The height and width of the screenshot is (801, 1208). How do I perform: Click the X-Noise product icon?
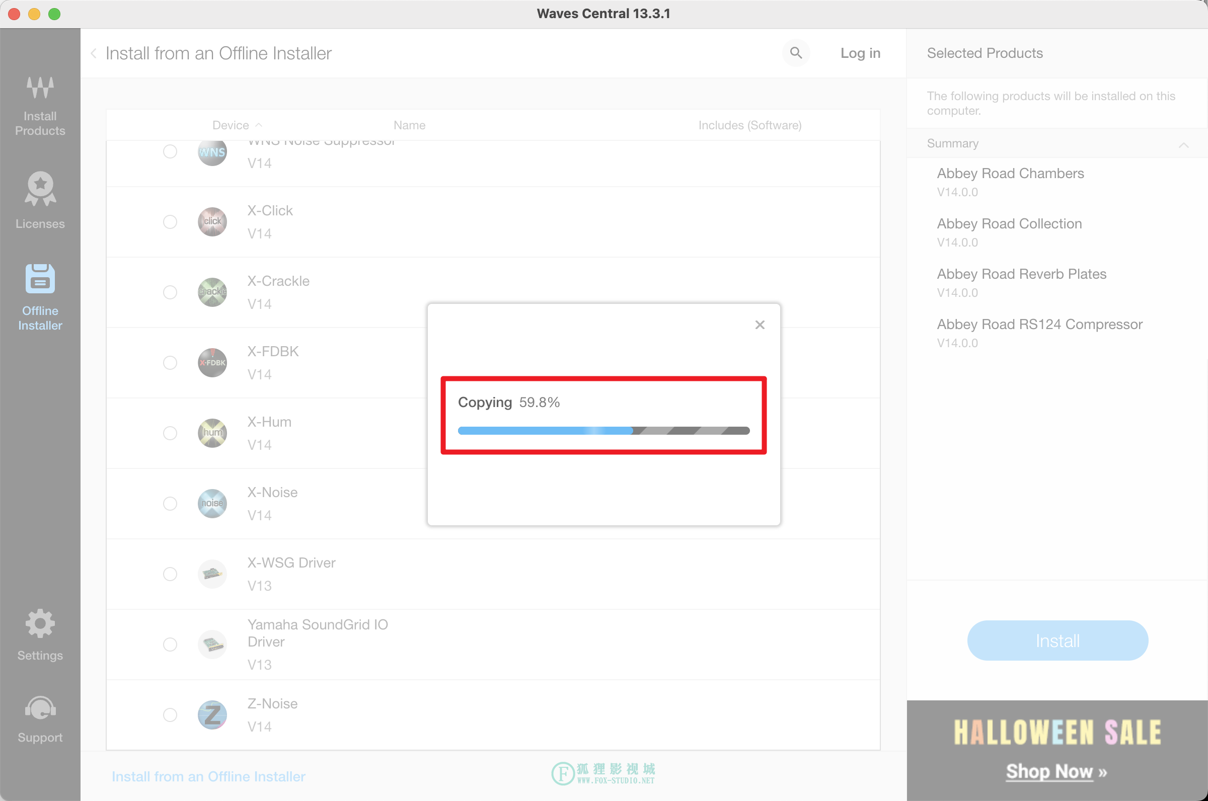pyautogui.click(x=212, y=504)
